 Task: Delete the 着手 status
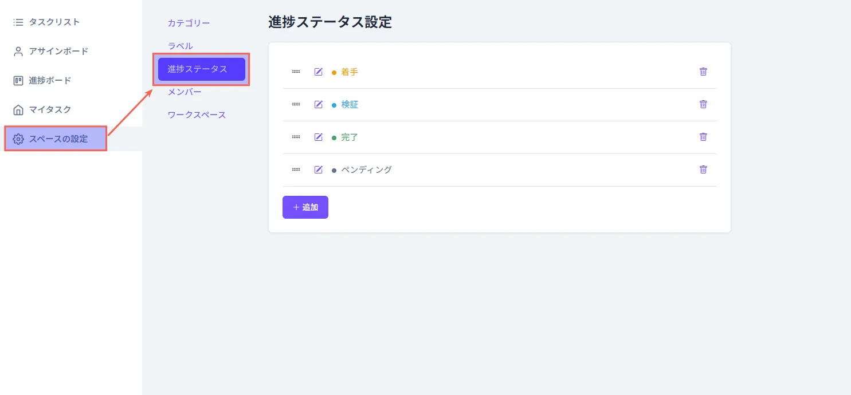tap(703, 72)
